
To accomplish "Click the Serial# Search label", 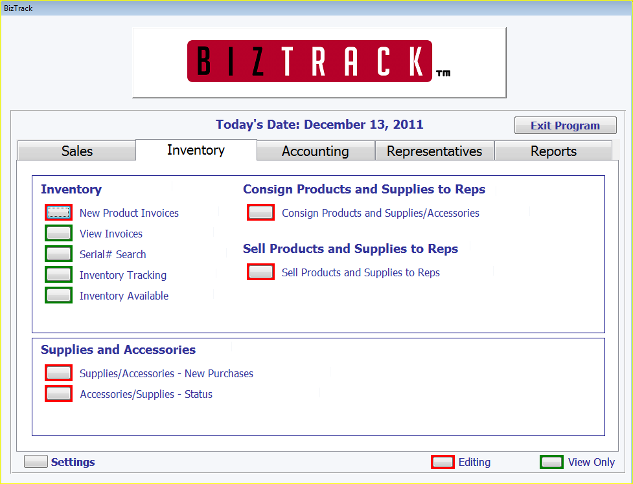I will click(113, 254).
